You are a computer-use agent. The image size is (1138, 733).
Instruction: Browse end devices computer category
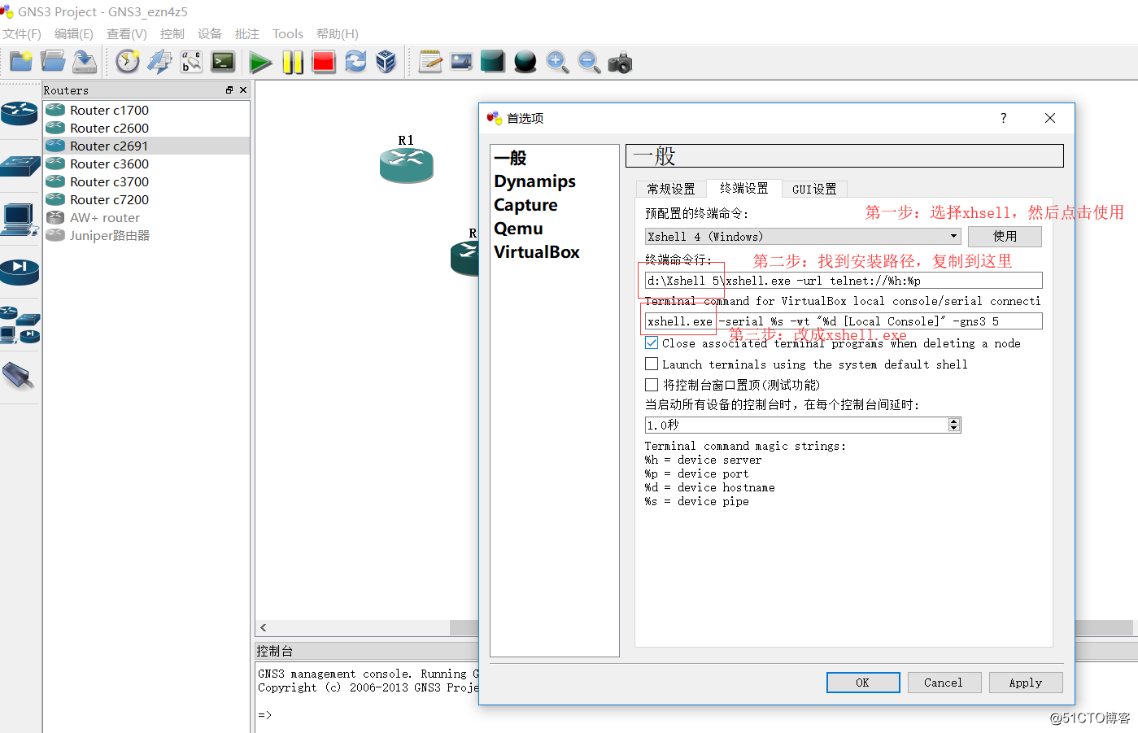[x=20, y=219]
